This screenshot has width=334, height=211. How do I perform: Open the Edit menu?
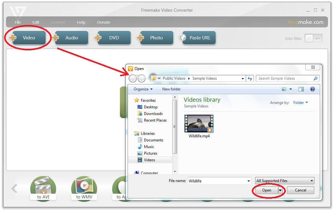click(36, 22)
